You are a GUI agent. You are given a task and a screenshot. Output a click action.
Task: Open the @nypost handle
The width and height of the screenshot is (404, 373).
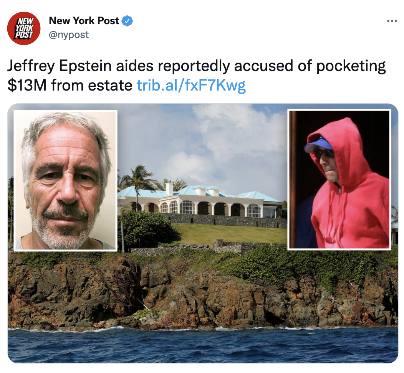point(68,35)
